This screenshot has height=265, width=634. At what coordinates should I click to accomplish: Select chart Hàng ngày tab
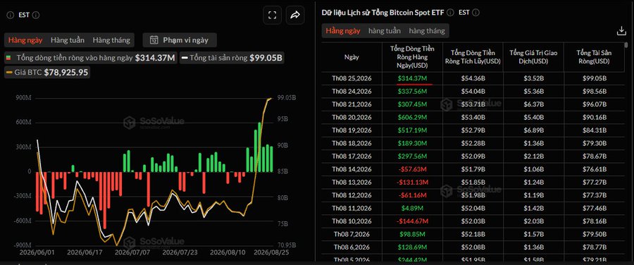[x=25, y=40]
